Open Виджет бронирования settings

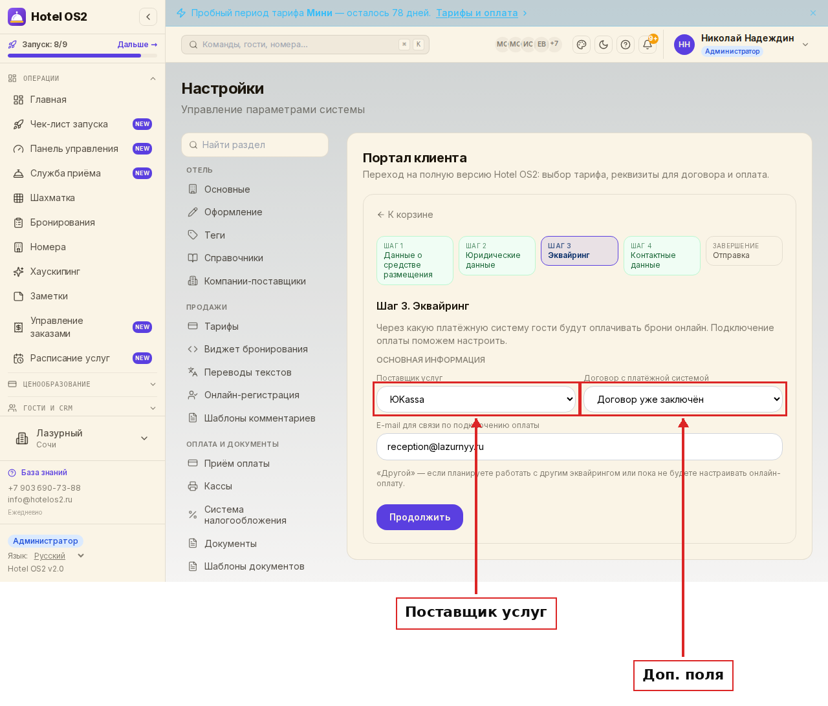tap(255, 349)
